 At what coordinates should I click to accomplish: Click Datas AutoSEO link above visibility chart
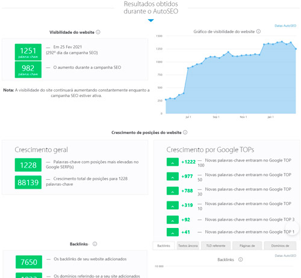coord(285,26)
